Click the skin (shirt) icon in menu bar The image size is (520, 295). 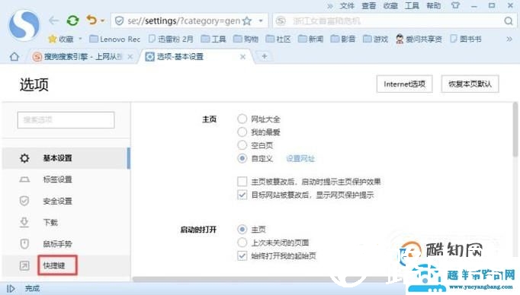456,5
